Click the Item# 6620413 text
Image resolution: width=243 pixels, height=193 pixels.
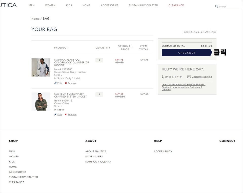coord(63,101)
